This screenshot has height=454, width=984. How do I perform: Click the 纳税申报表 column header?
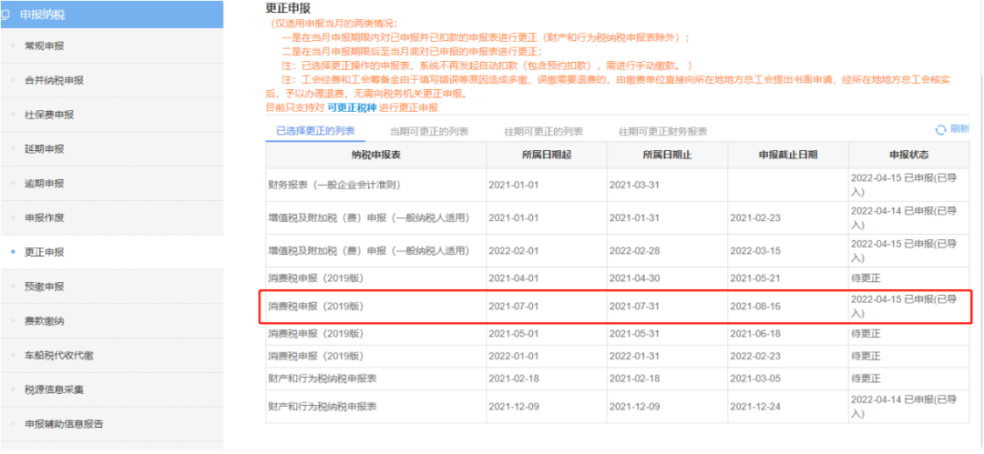376,155
